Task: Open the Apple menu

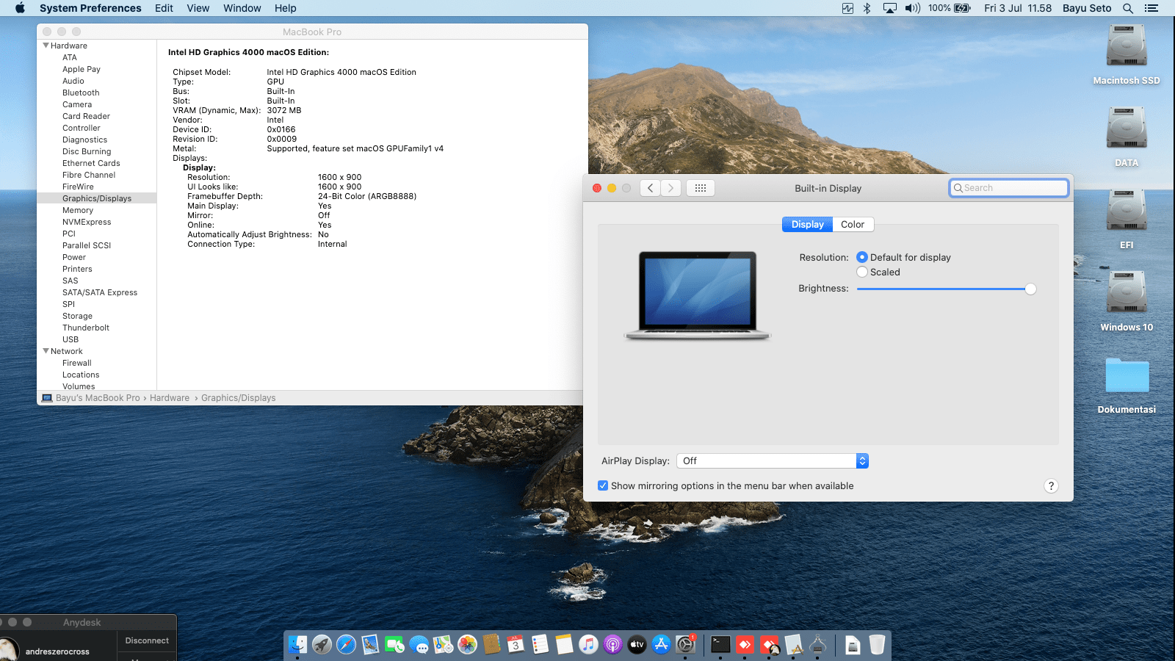Action: point(20,8)
